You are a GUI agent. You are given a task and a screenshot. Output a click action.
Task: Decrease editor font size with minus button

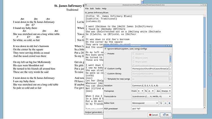coord(165,103)
